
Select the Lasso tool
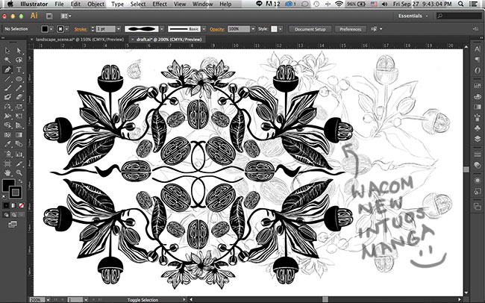[19, 60]
